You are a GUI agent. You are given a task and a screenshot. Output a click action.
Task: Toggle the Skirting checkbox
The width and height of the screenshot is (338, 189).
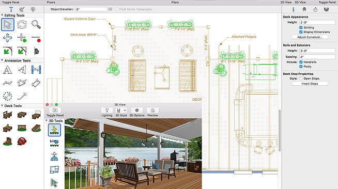[301, 27]
